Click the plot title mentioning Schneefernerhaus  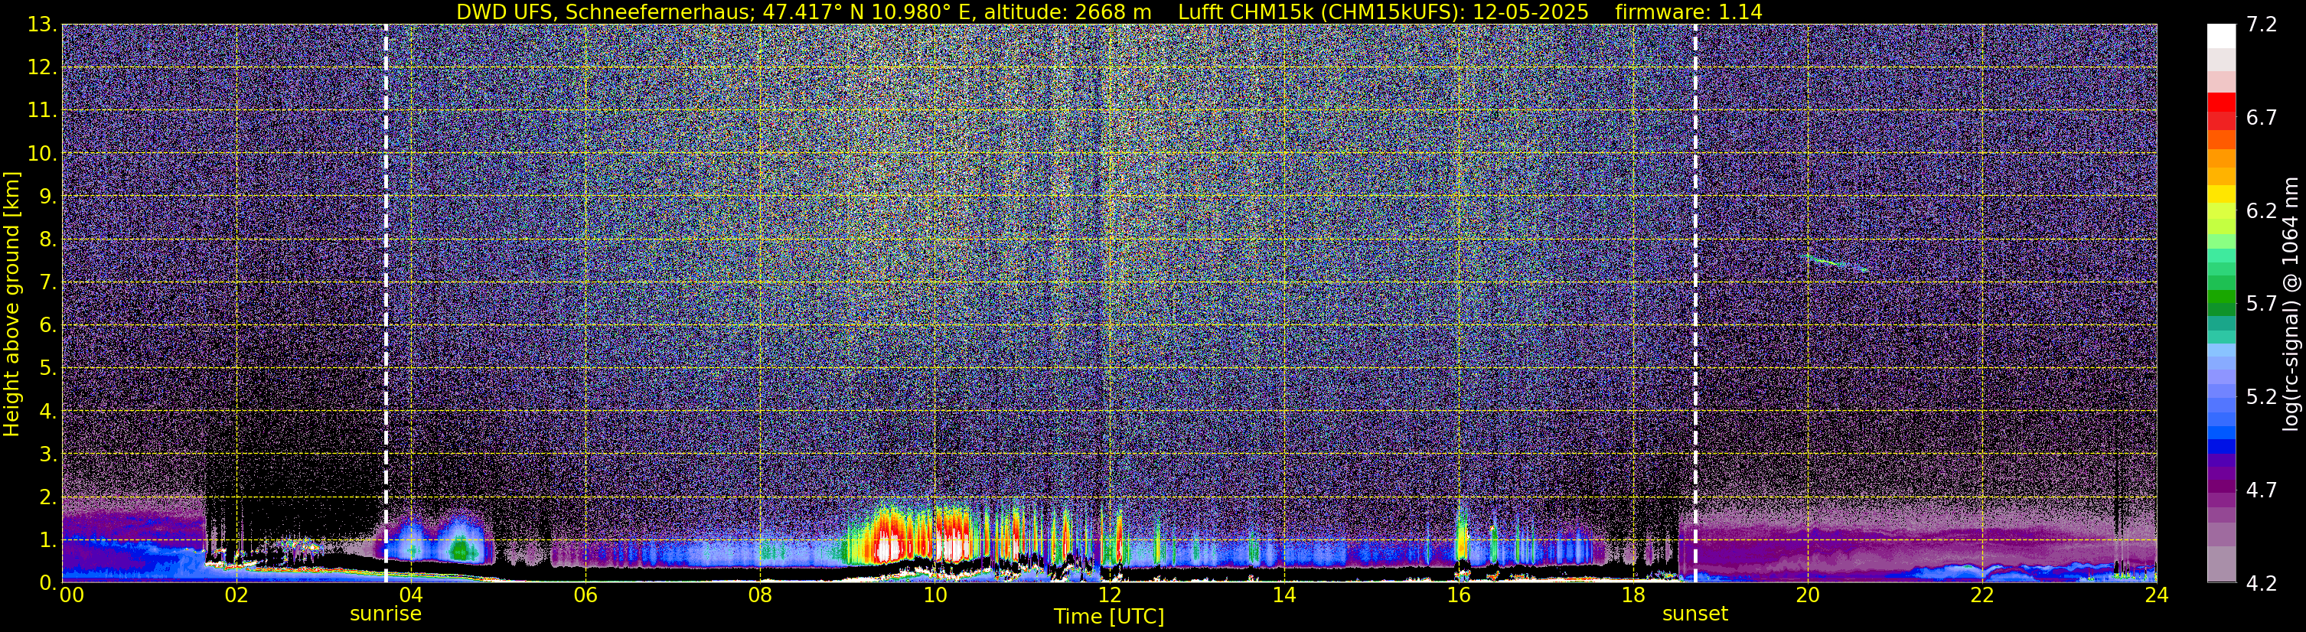tap(1109, 11)
